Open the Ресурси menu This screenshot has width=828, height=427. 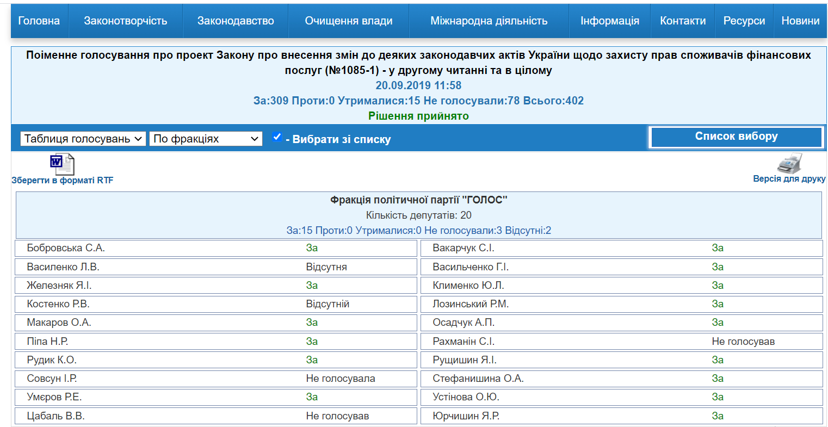point(744,21)
